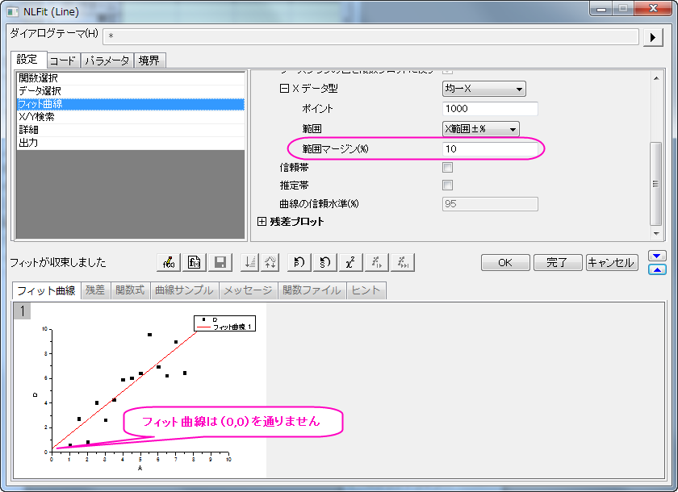Click the graph legend フィット曲線 1
678x492 pixels.
coord(232,327)
